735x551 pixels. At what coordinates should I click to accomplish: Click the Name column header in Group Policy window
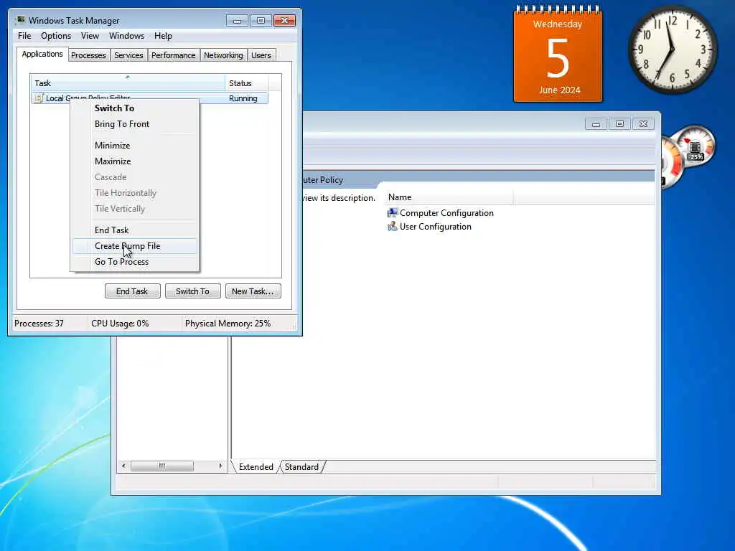point(449,197)
